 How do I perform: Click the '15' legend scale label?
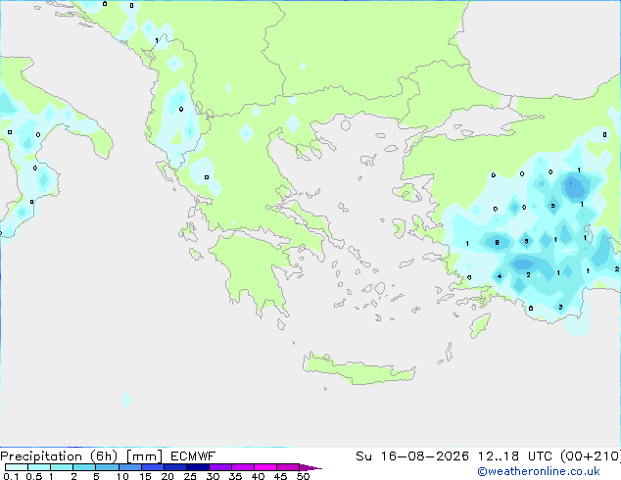145,476
